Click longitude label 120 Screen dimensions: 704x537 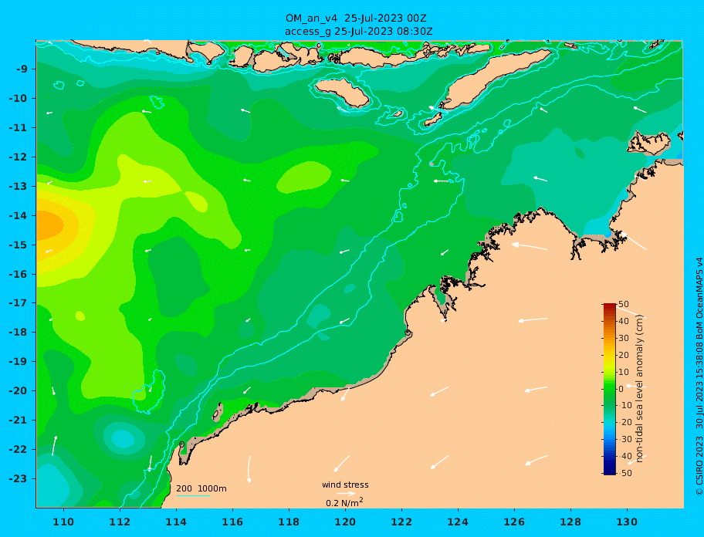click(x=345, y=522)
